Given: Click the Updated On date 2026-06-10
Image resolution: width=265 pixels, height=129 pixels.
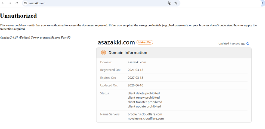Looking at the screenshot, I should pyautogui.click(x=135, y=86).
